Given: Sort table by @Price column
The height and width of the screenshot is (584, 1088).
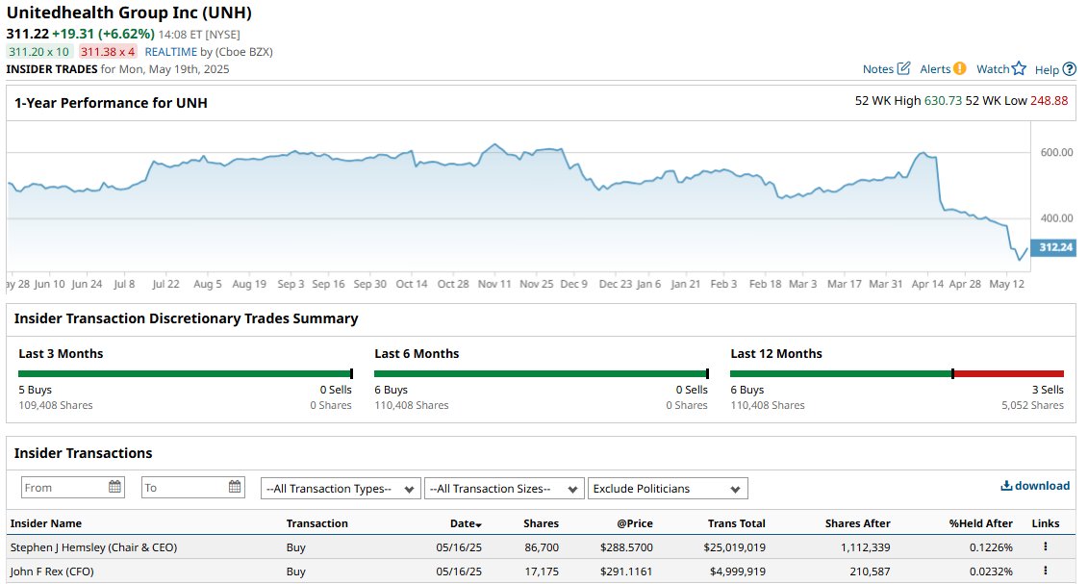Looking at the screenshot, I should (x=635, y=523).
